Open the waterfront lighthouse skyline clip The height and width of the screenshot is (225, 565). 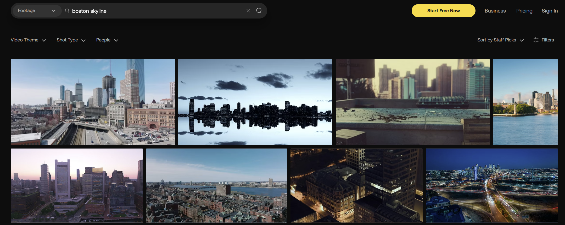tap(525, 102)
